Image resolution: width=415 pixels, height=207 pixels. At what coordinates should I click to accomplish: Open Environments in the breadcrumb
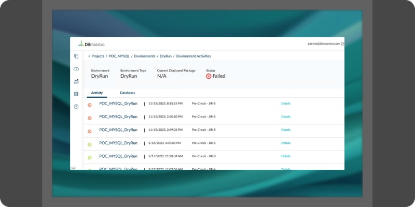(x=145, y=56)
